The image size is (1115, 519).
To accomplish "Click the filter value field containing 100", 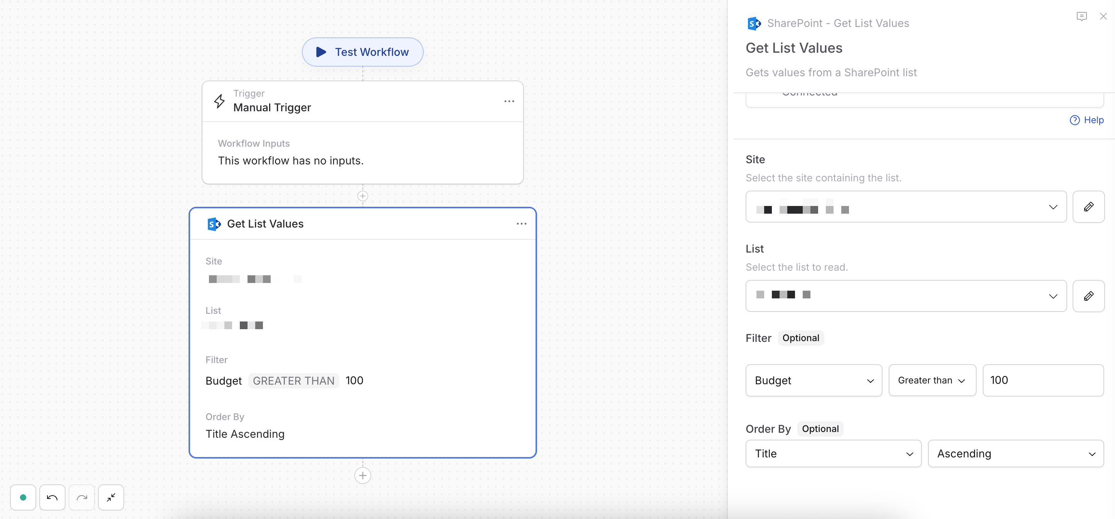I will pyautogui.click(x=1043, y=380).
